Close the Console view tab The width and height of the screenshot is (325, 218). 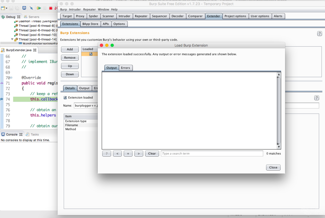click(21, 134)
